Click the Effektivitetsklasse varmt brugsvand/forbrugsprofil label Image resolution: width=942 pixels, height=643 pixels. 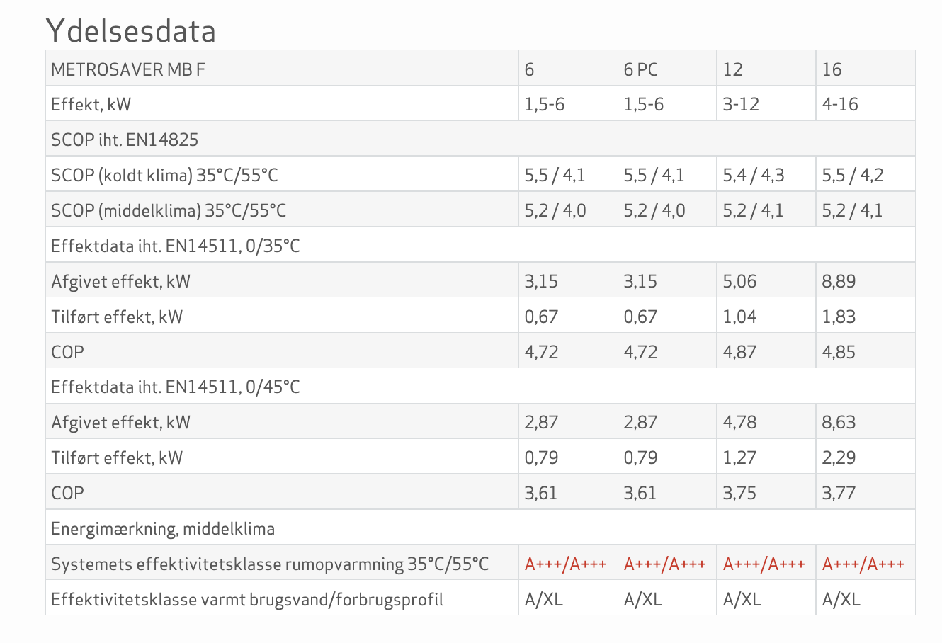coord(247,600)
